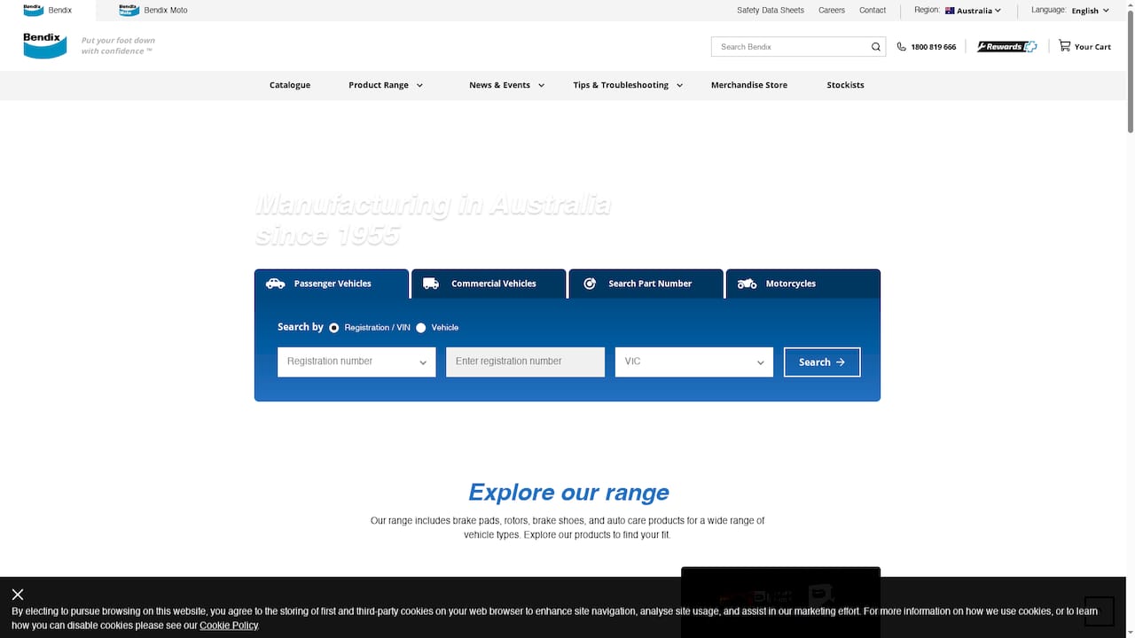Open the Registration number type dropdown
Viewport: 1135px width, 638px height.
tap(356, 362)
